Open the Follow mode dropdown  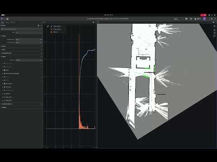(28, 42)
